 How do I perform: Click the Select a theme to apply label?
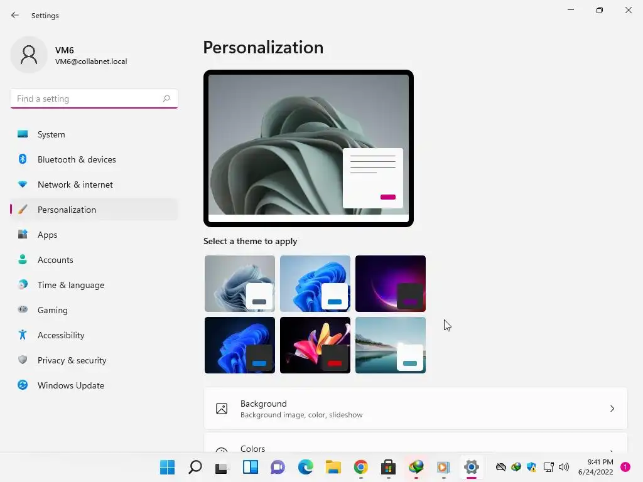[x=250, y=241]
